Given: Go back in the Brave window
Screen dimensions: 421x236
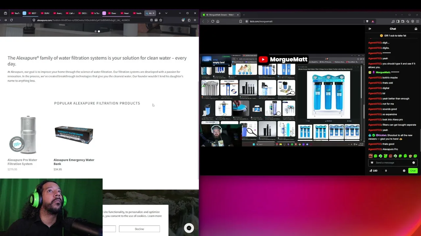Looking at the screenshot, I should click(x=203, y=21).
